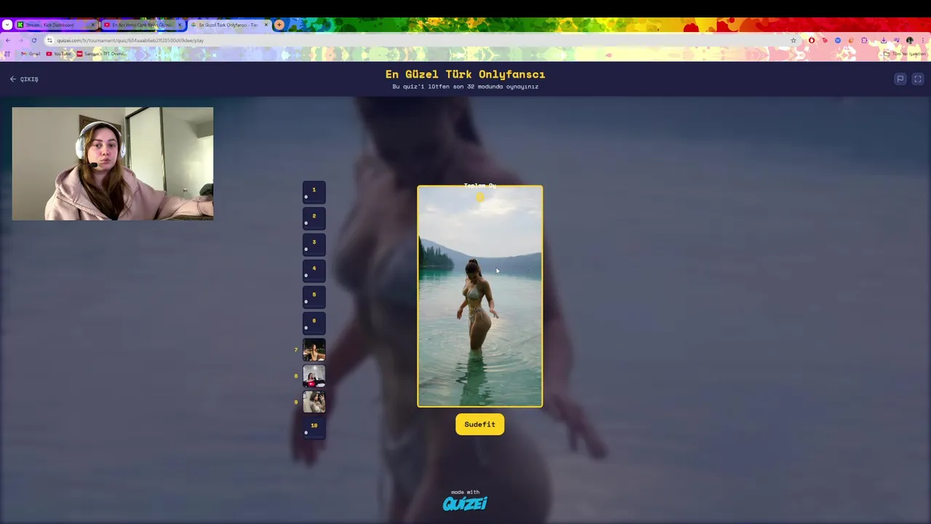931x524 pixels.
Task: Click thumbnail in rank slot 8
Action: tap(314, 376)
